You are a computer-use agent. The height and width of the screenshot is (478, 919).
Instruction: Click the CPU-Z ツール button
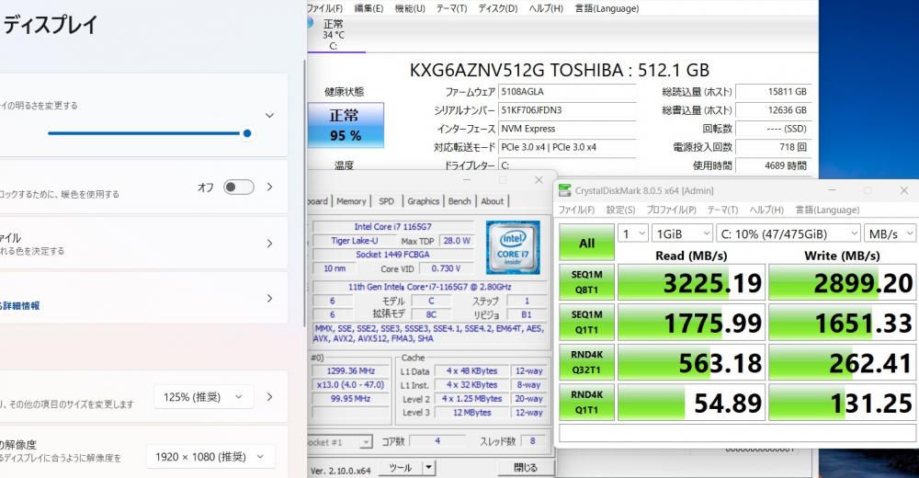[401, 468]
